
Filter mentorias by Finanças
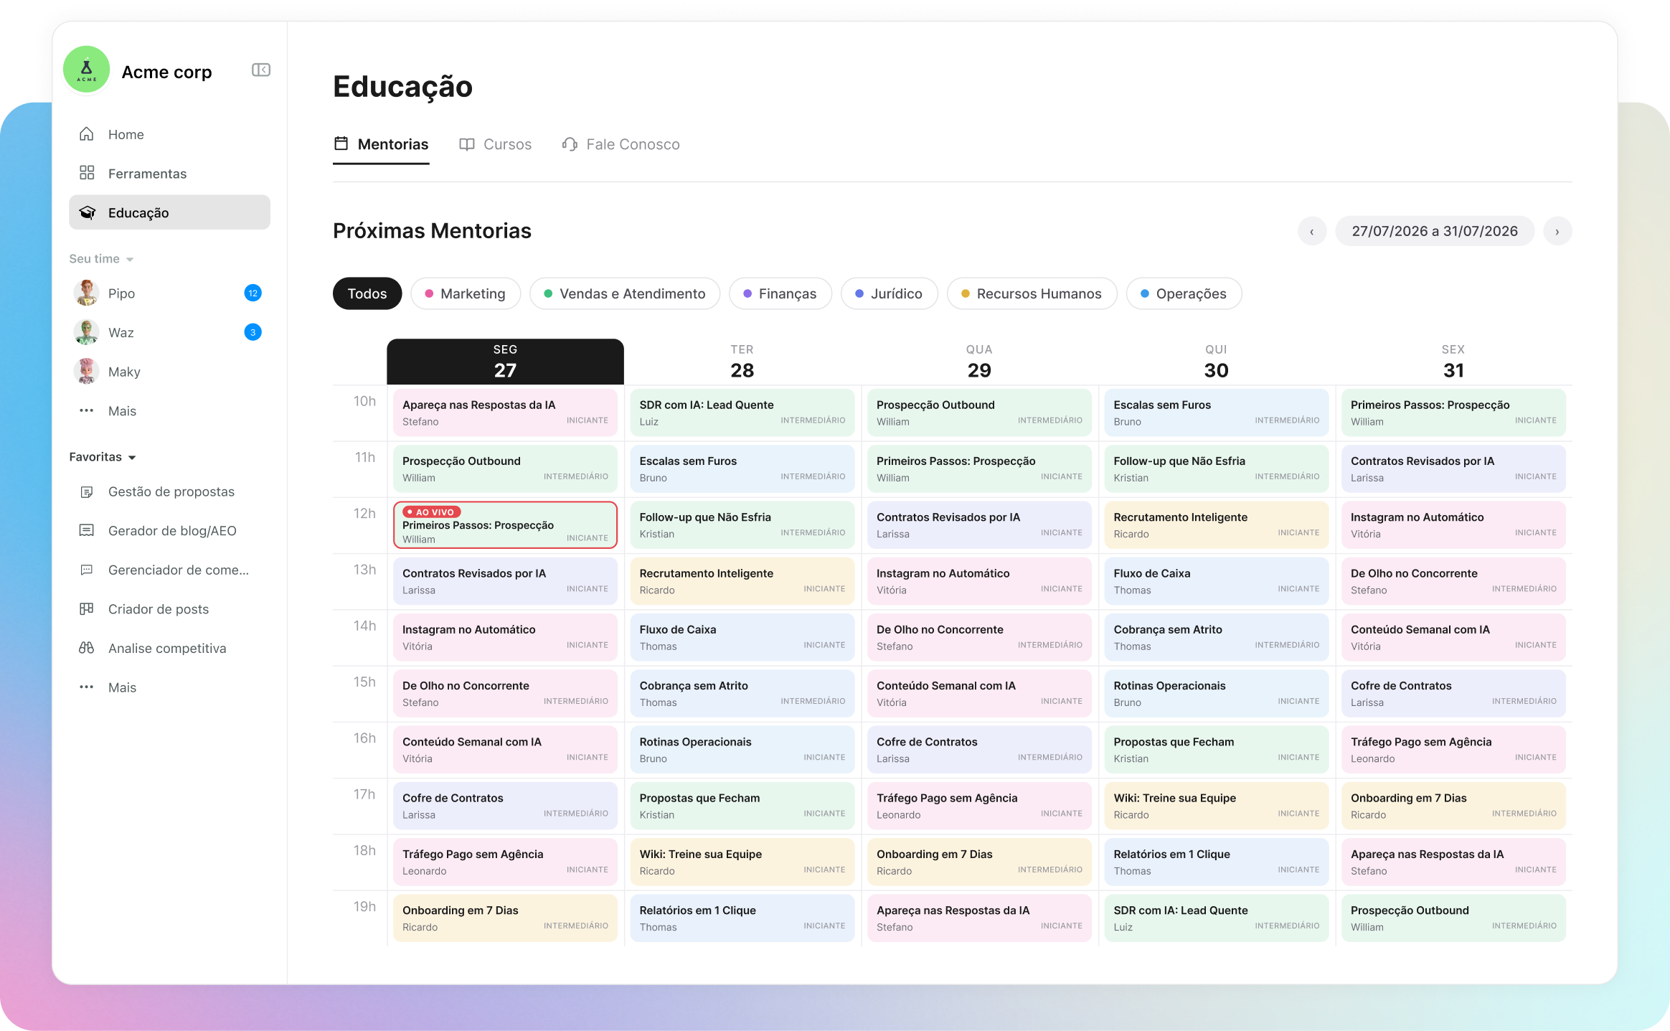click(x=780, y=293)
